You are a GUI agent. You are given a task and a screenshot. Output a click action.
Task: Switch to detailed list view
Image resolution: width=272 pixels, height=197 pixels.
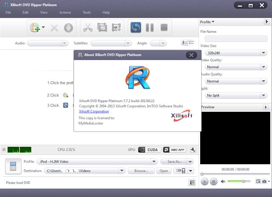click(185, 43)
